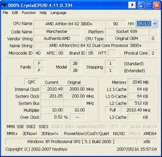Image resolution: width=162 pixels, height=157 pixels.
Task: Click the current System Clock value 201.05
Action: [x=52, y=96]
